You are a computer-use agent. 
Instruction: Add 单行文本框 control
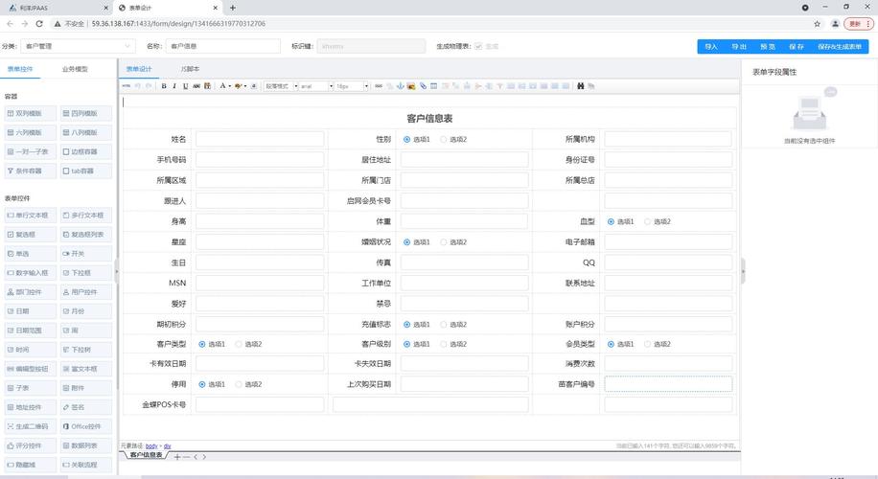[31, 215]
